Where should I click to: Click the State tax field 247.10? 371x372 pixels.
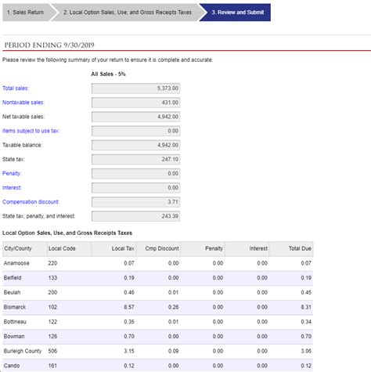click(x=135, y=159)
